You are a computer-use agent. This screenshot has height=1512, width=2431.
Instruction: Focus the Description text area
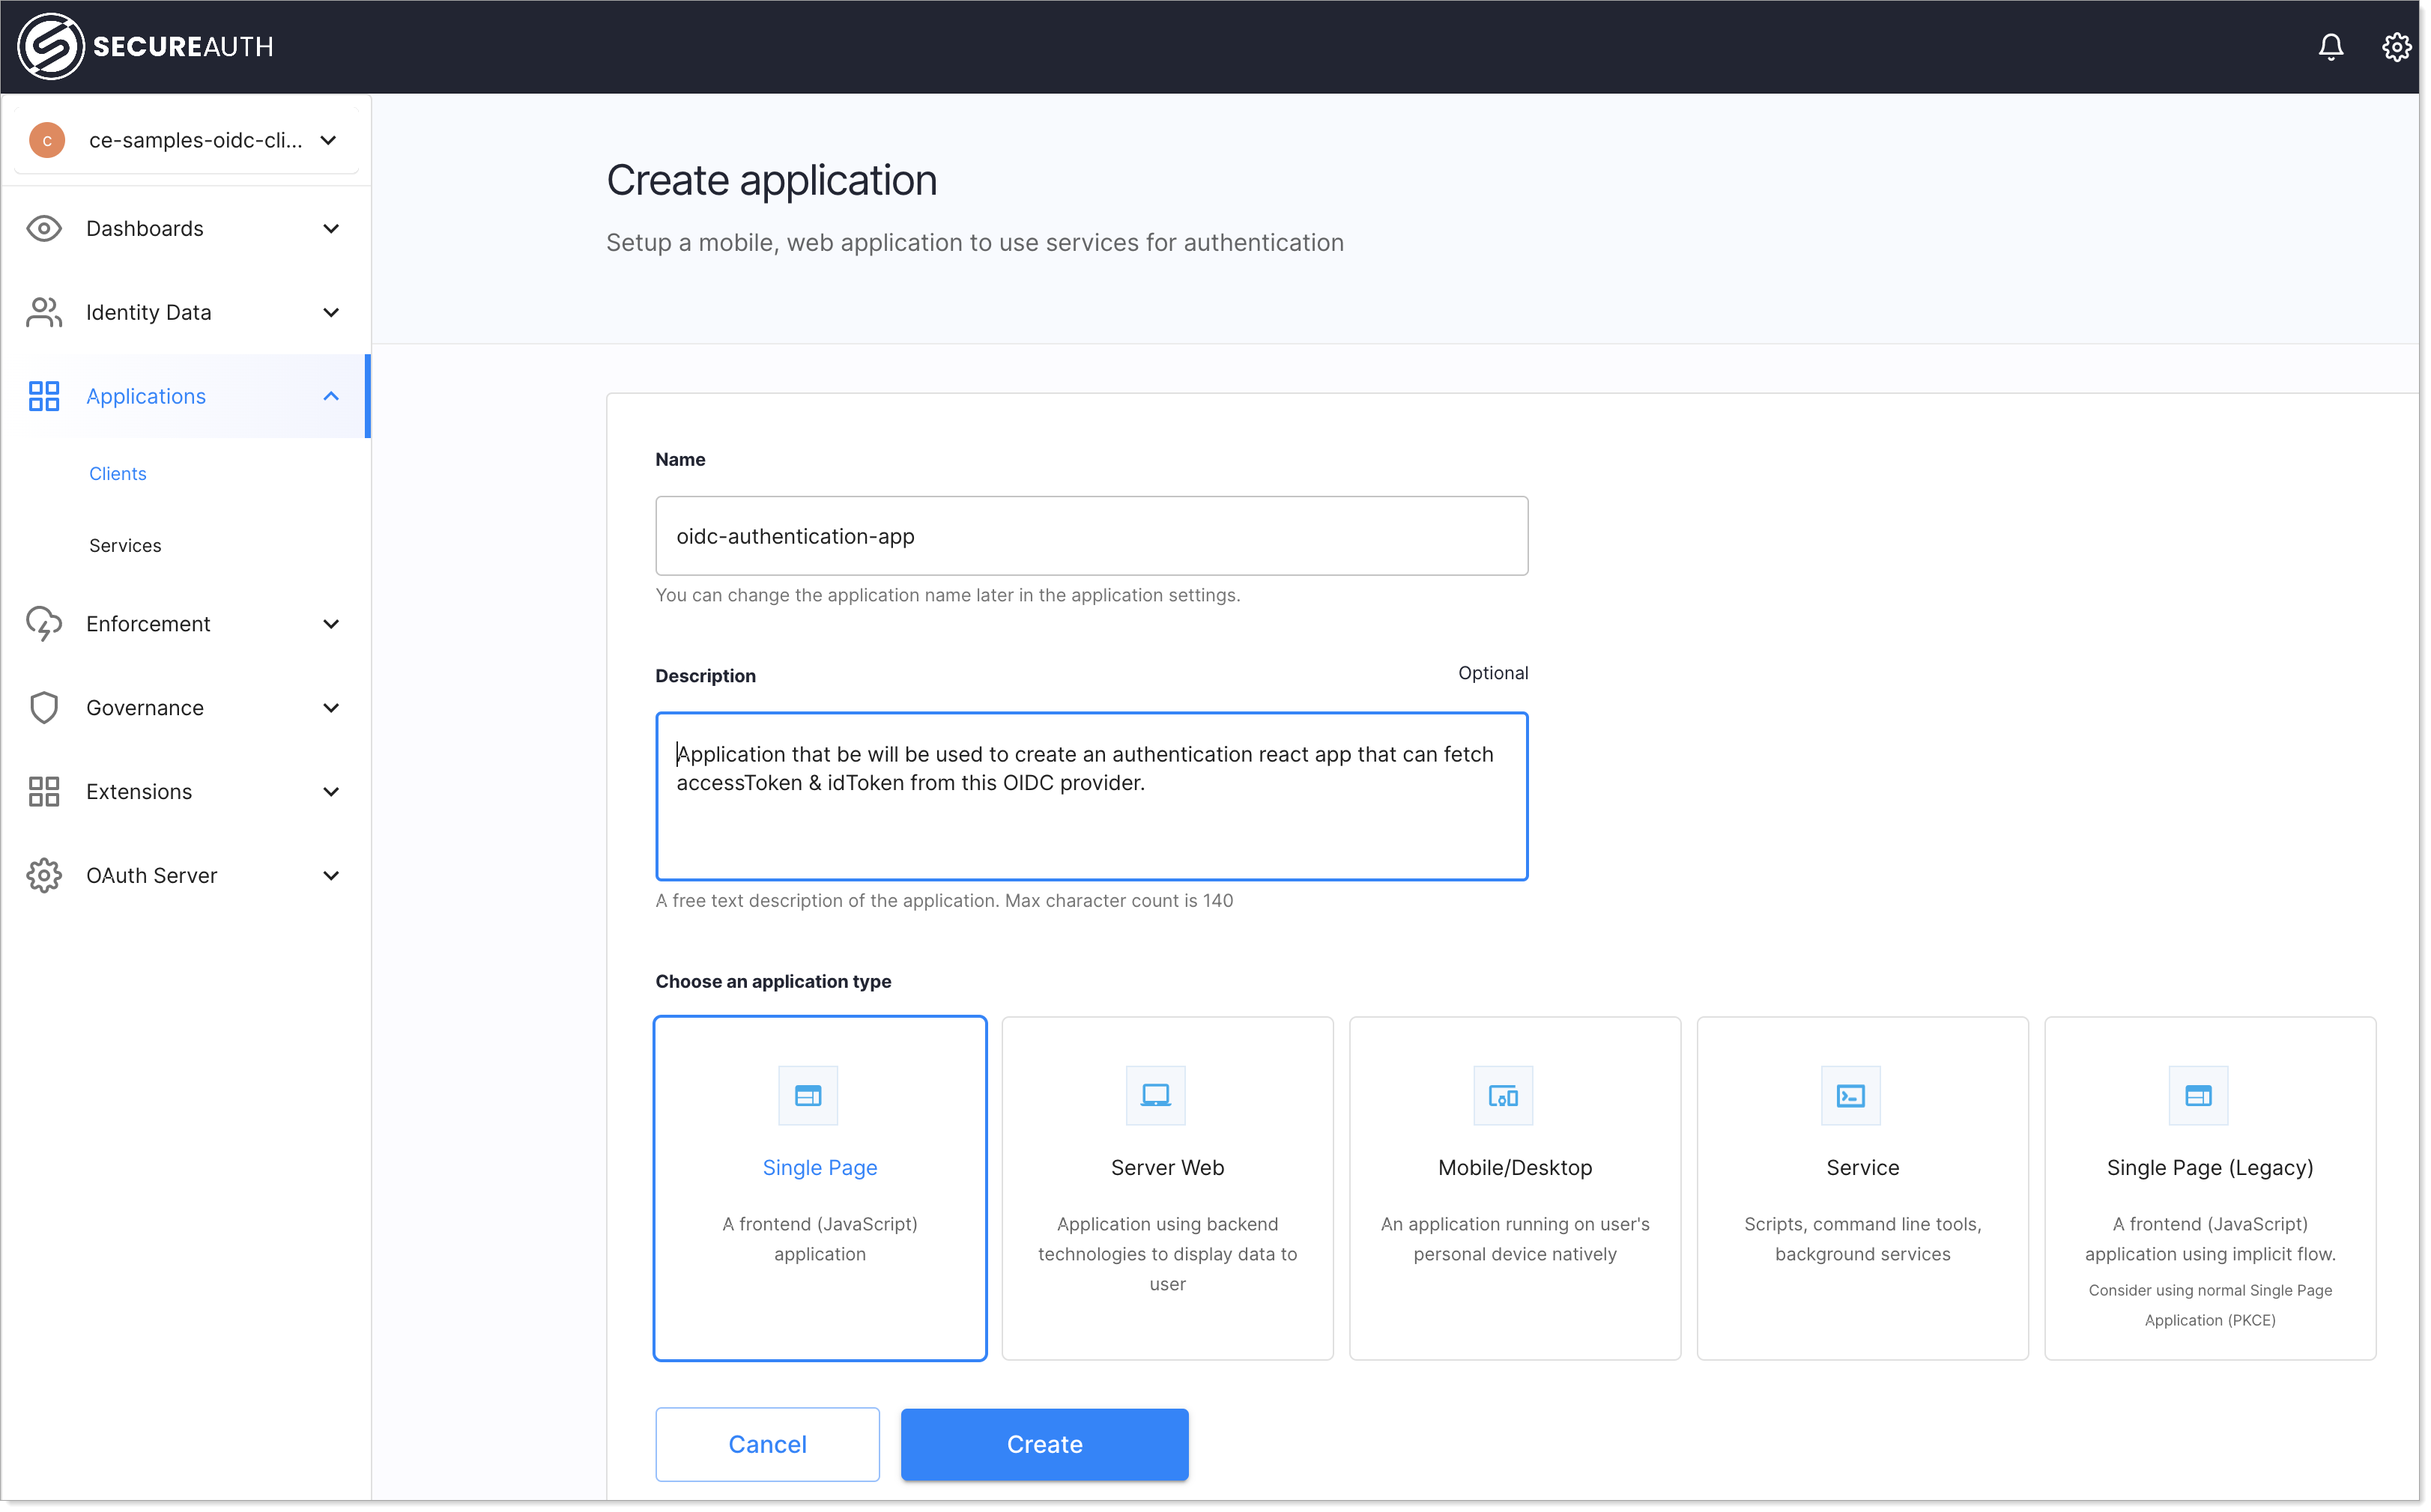tap(1092, 797)
